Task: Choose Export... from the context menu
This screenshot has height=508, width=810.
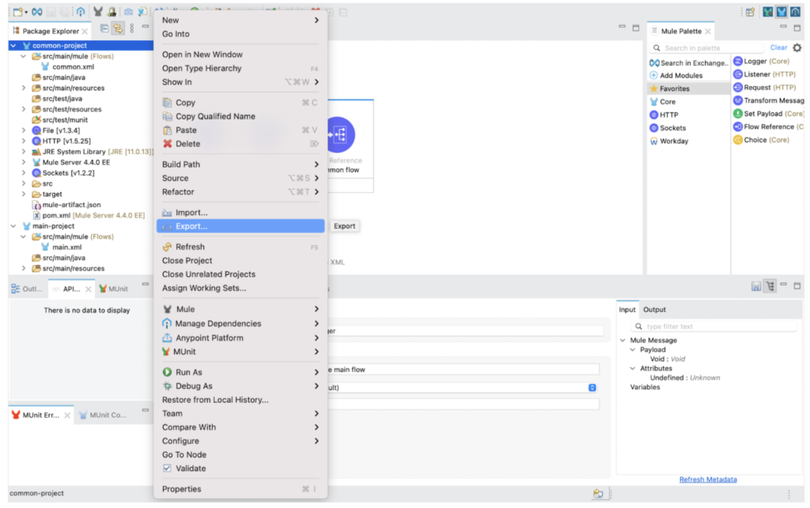Action: [x=191, y=226]
